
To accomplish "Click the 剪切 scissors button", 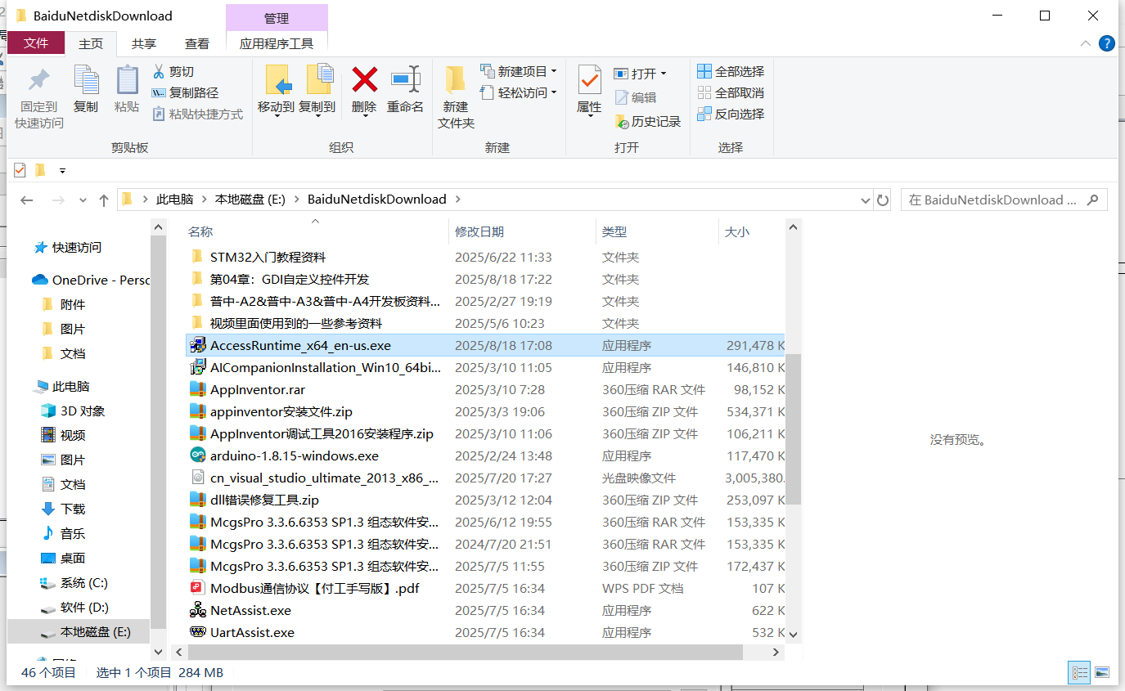I will (173, 71).
